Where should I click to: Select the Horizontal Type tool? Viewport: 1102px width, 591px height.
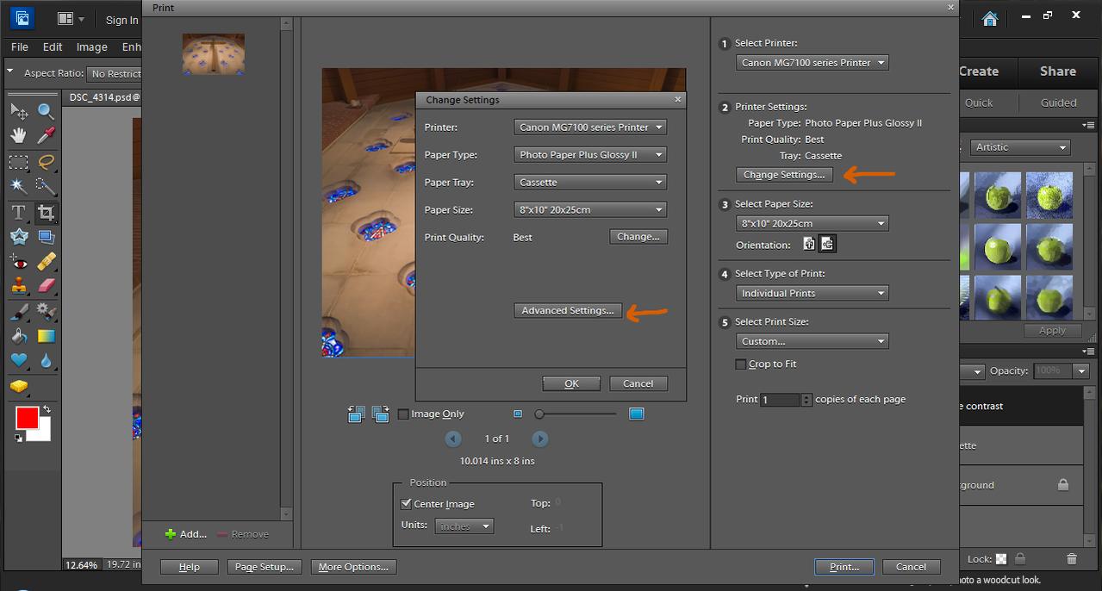coord(19,212)
